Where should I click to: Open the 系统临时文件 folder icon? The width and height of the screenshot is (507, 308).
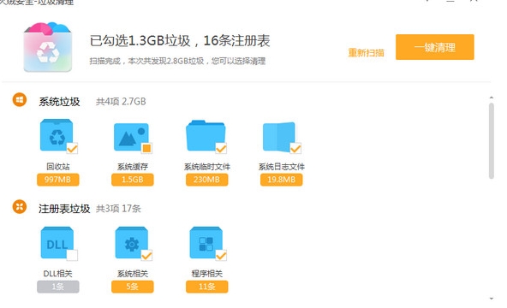coord(206,135)
